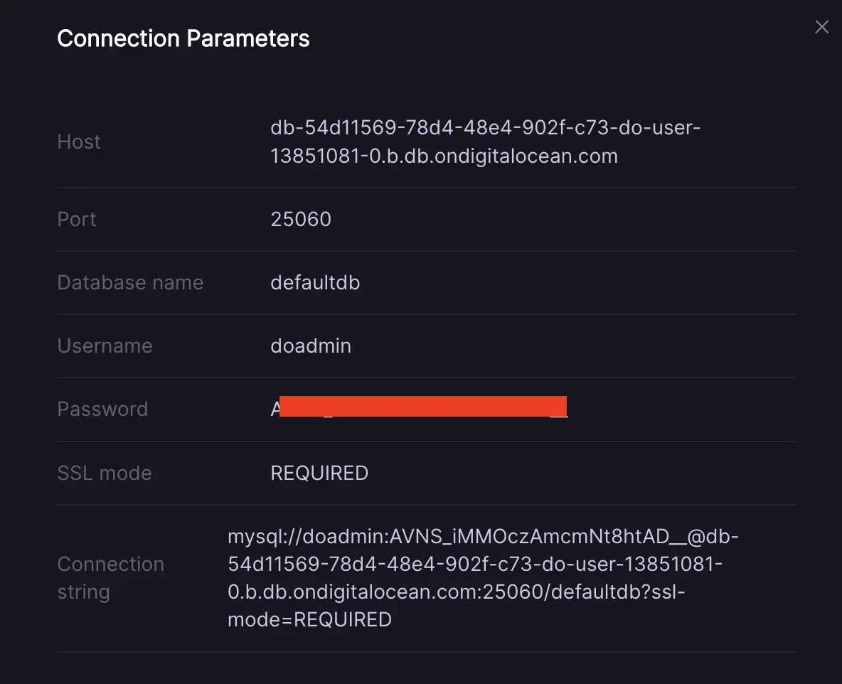842x684 pixels.
Task: Click the ondigitalocean.com line of the host value
Action: [444, 156]
